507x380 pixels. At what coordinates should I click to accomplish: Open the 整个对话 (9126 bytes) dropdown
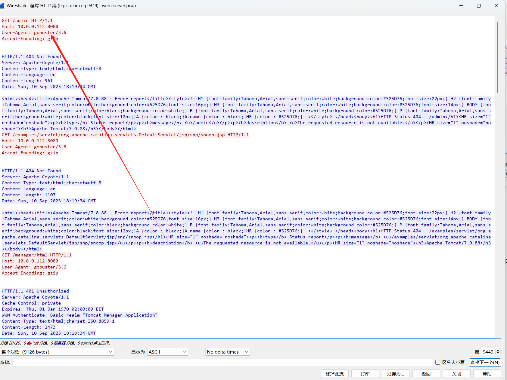point(57,352)
